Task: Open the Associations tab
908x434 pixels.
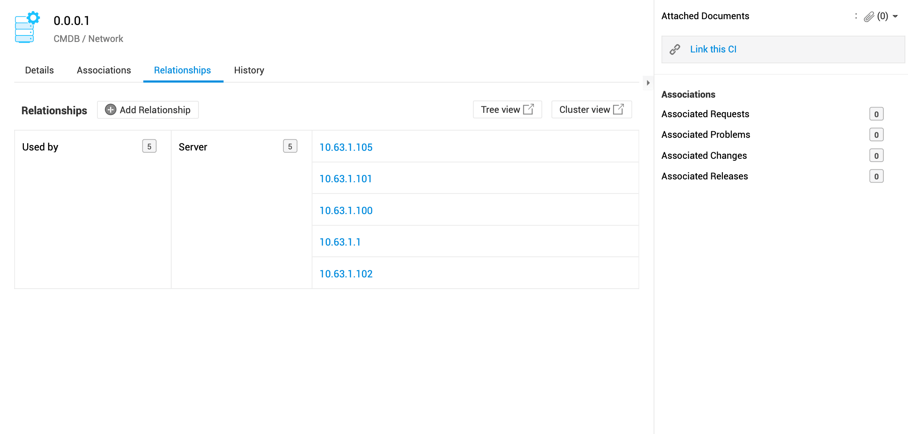Action: pyautogui.click(x=104, y=70)
